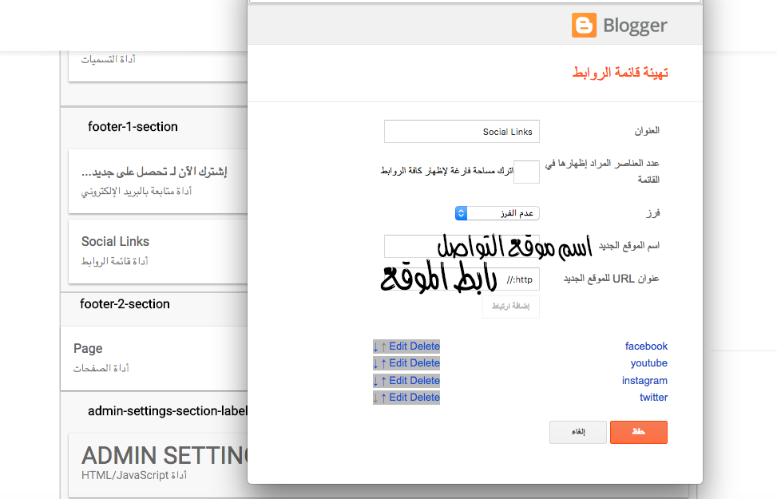
Task: Edit the instagram link
Action: [x=398, y=380]
